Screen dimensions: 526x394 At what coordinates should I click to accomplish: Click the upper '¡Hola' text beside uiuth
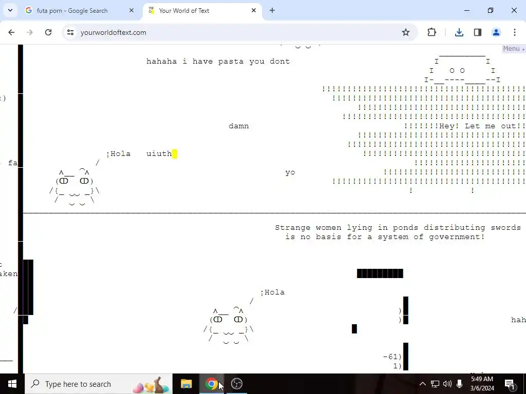coord(119,154)
